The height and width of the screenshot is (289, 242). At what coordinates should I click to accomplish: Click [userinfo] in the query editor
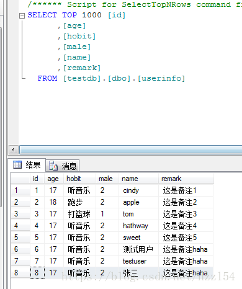coord(161,78)
